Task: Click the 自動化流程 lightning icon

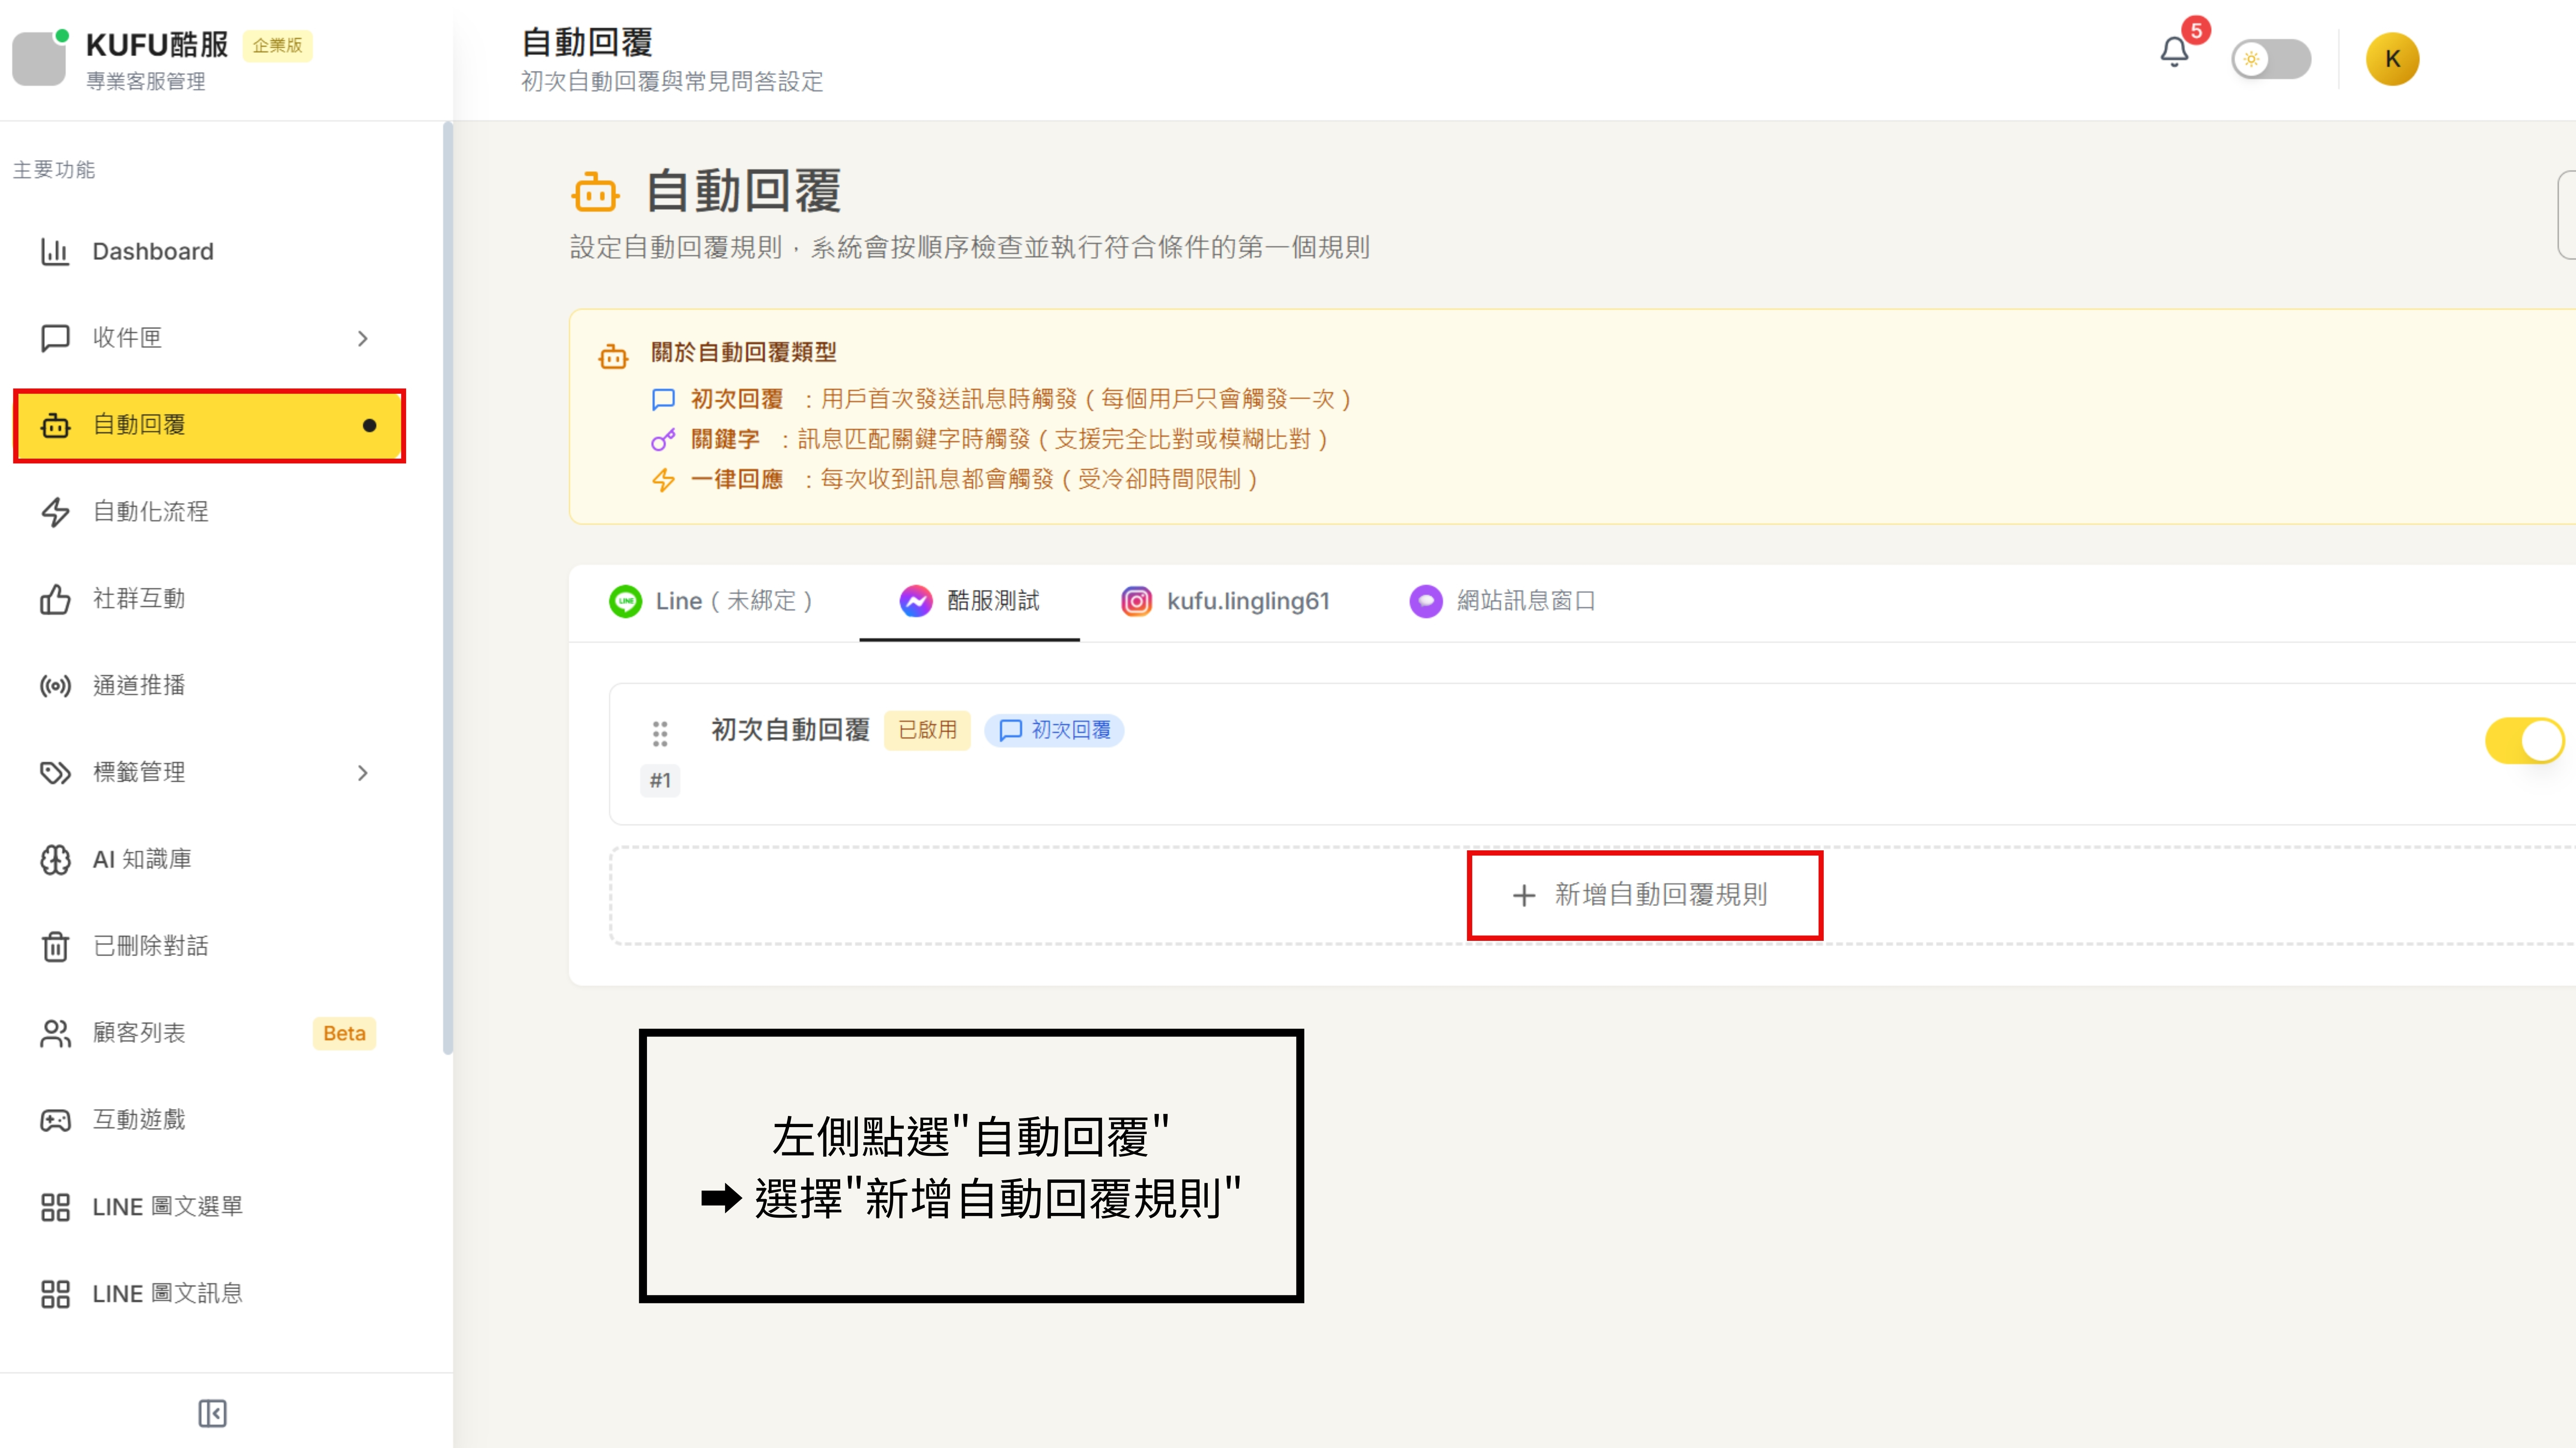Action: (55, 512)
